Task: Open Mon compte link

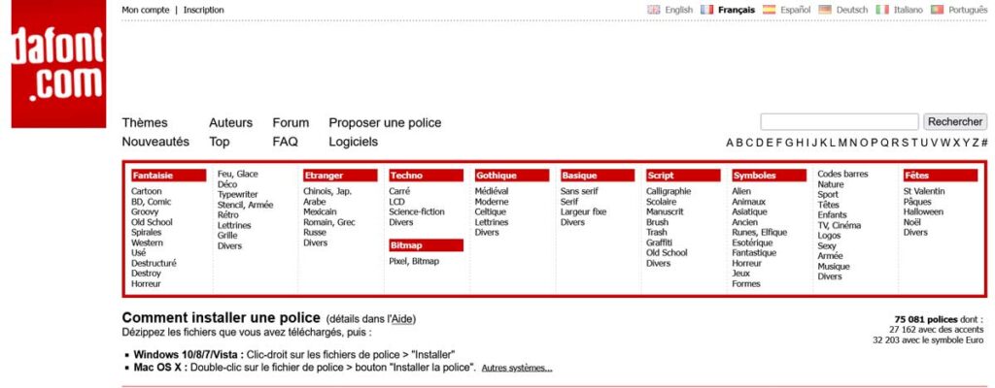Action: 146,10
